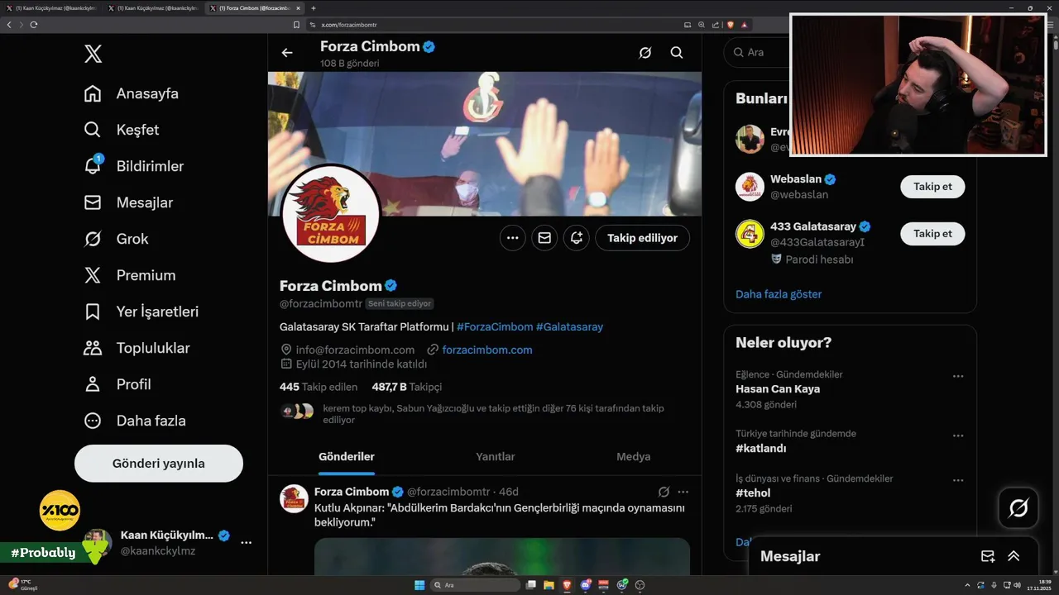Image resolution: width=1059 pixels, height=595 pixels.
Task: Open Anasayfa (Home) in the sidebar
Action: (x=132, y=93)
